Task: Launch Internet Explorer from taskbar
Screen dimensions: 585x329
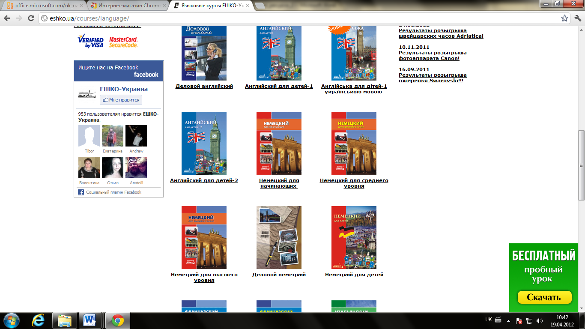Action: tap(39, 320)
